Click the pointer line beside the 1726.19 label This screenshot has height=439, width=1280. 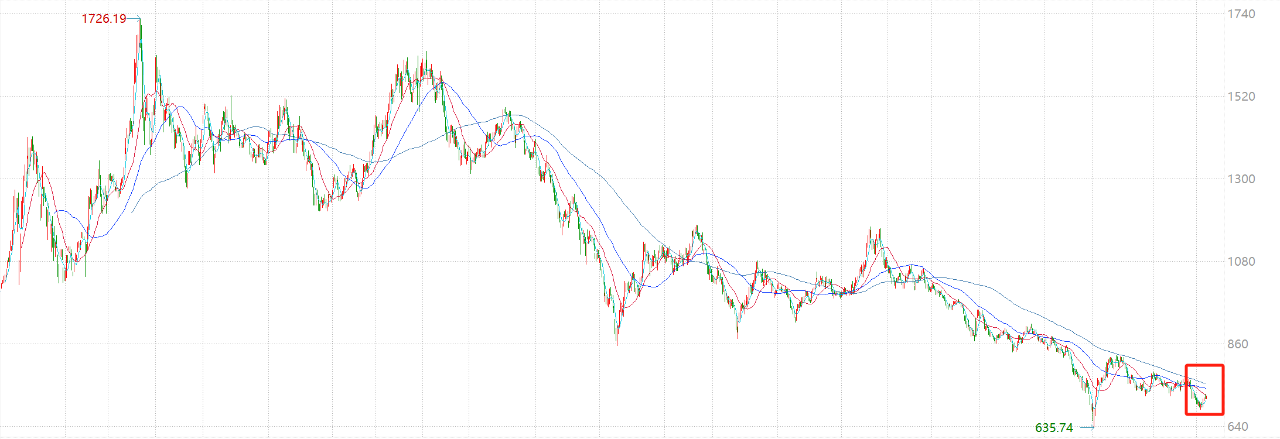click(133, 18)
